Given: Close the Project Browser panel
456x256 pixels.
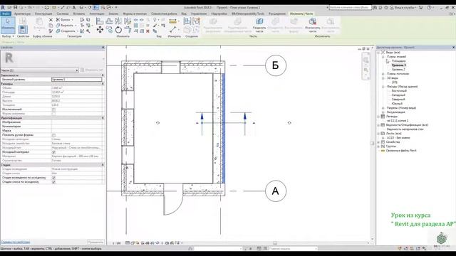Looking at the screenshot, I should click(453, 48).
